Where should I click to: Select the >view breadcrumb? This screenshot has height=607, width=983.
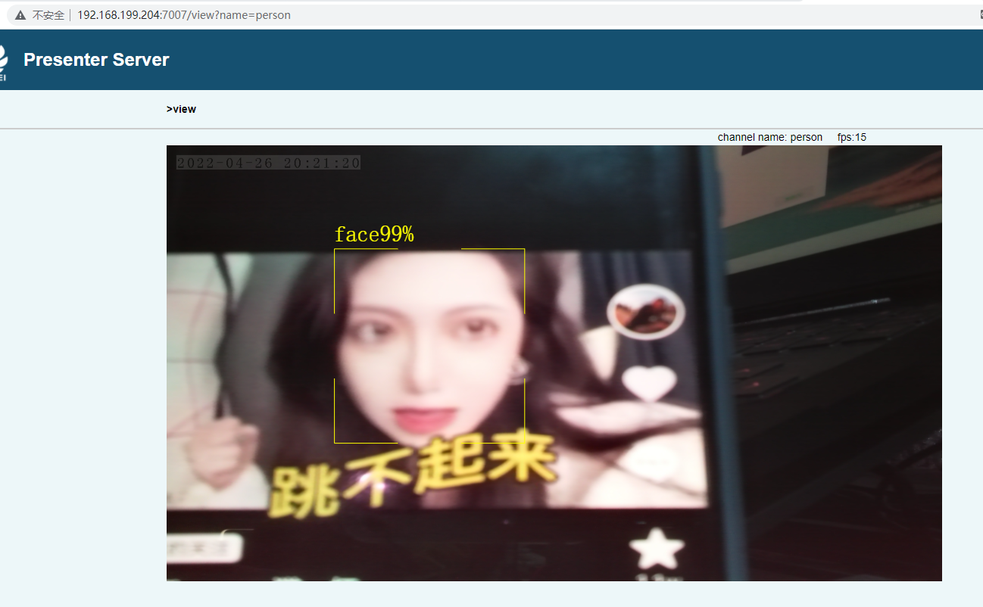(182, 109)
